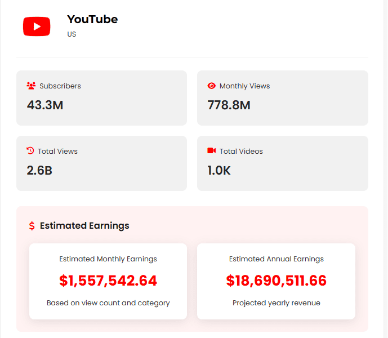Click the Monthly Views eye icon
388x338 pixels.
point(212,86)
